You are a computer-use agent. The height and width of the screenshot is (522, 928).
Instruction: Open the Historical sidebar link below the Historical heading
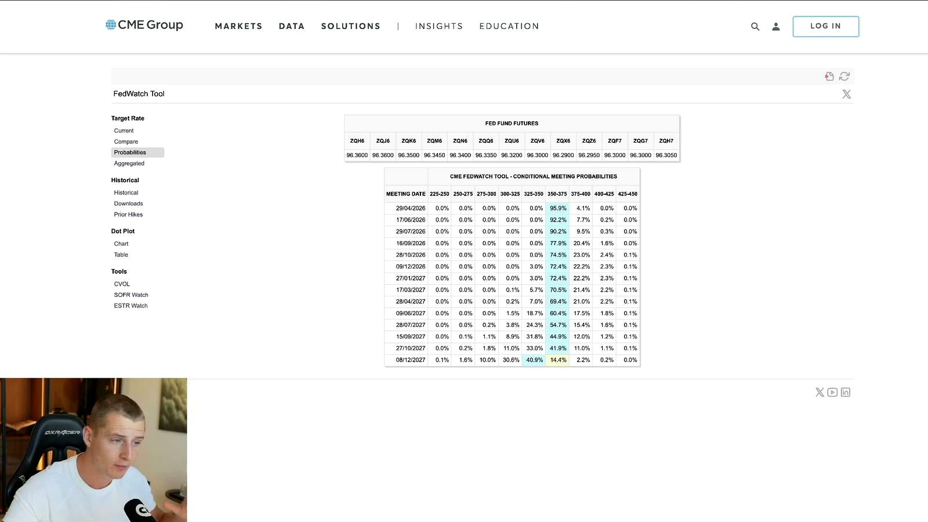(126, 193)
